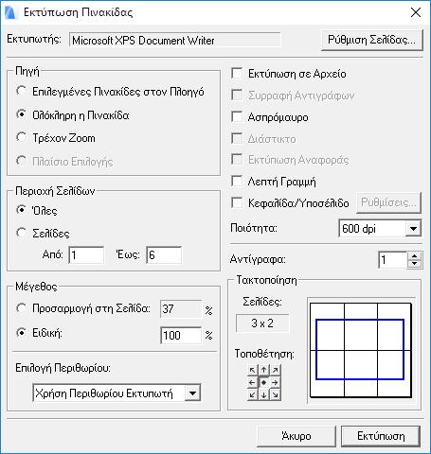Select bottom-center placement arrow
Viewport: 431px width, 454px height.
(x=264, y=394)
